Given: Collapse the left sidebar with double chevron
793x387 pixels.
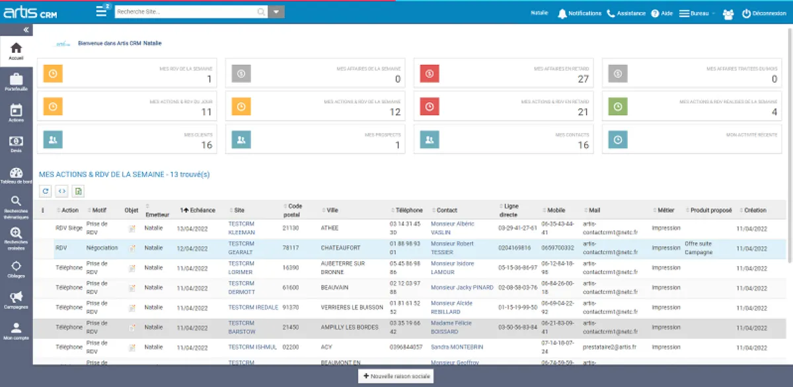Looking at the screenshot, I should [26, 30].
